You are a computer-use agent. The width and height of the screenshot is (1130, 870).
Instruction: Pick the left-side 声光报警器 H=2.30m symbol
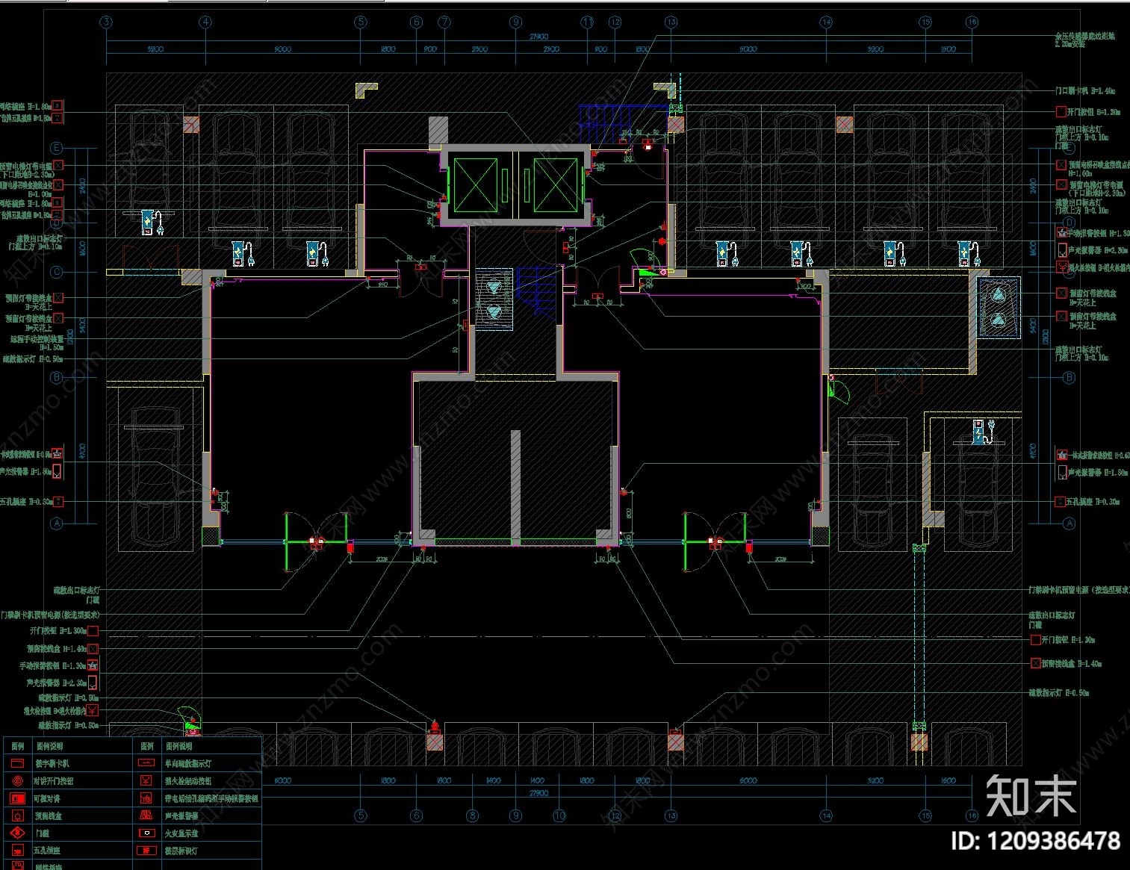(93, 683)
